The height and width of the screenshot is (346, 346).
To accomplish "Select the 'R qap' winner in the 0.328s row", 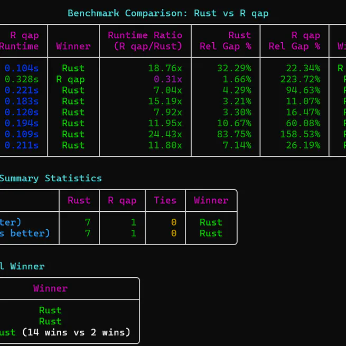I will tap(70, 79).
